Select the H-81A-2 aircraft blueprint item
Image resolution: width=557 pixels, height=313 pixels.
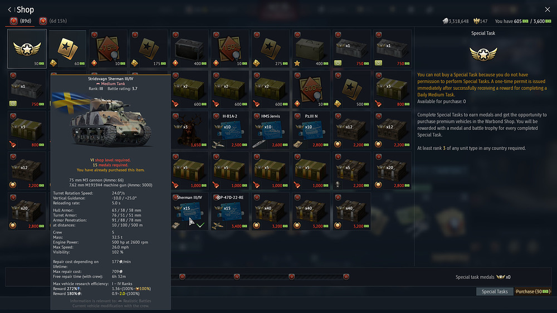coord(229,130)
